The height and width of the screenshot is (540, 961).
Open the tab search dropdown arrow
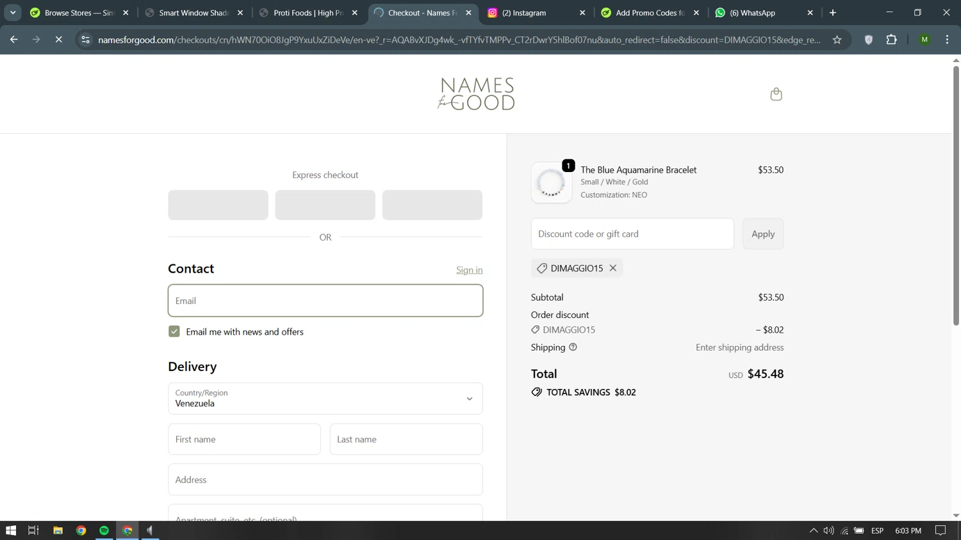point(13,13)
